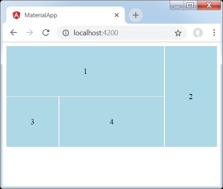
Task: Maximize the browser window
Action: point(190,5)
